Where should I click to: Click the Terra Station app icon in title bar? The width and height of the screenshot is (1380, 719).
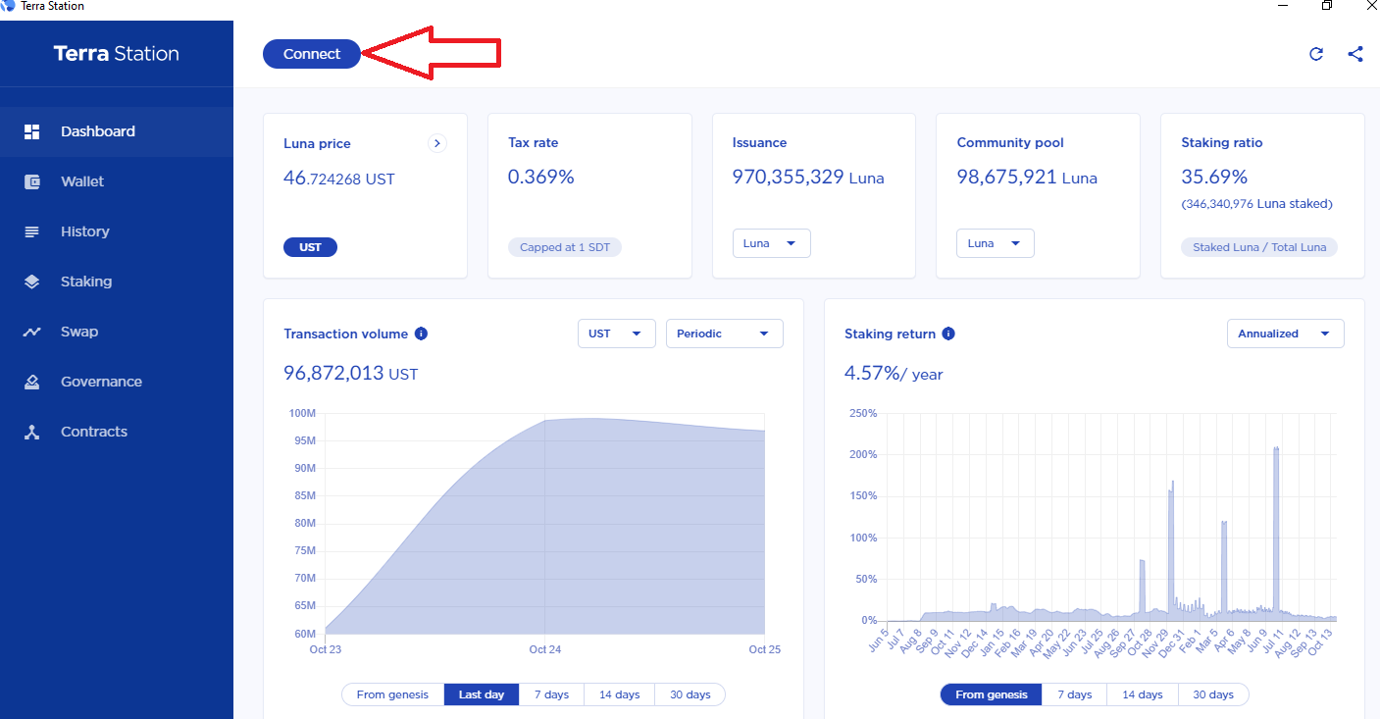[9, 6]
